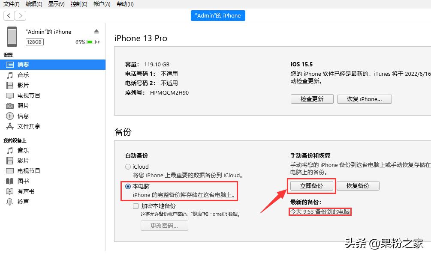Click the back navigation chevron
This screenshot has height=256, width=431.
[9, 15]
